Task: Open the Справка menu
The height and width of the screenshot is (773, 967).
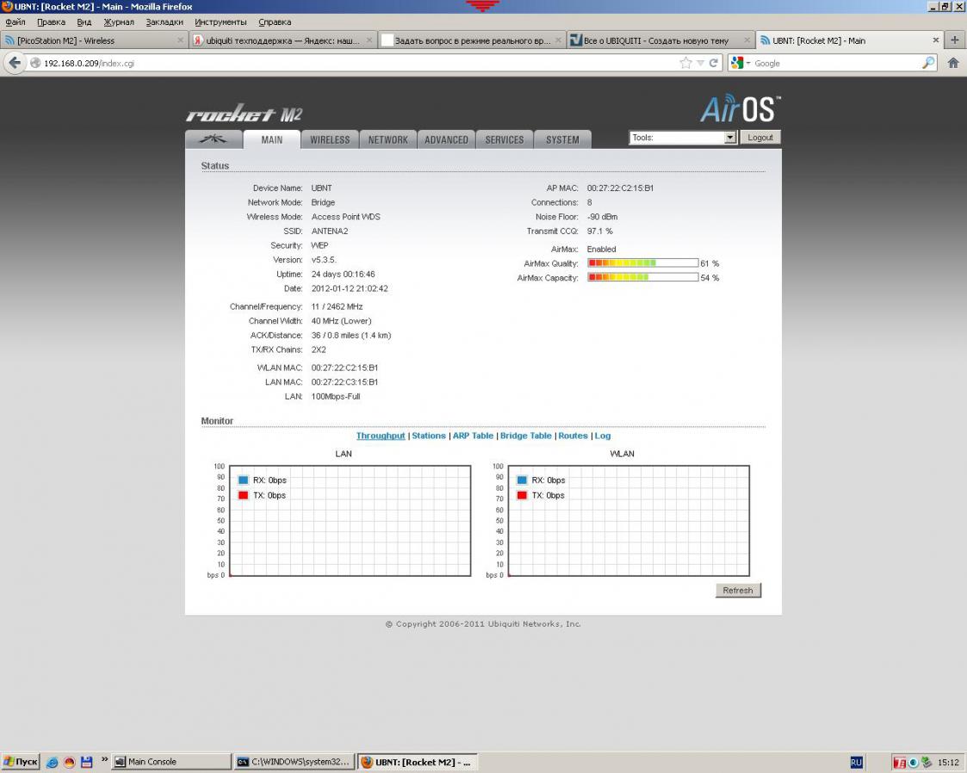Action: pyautogui.click(x=275, y=22)
